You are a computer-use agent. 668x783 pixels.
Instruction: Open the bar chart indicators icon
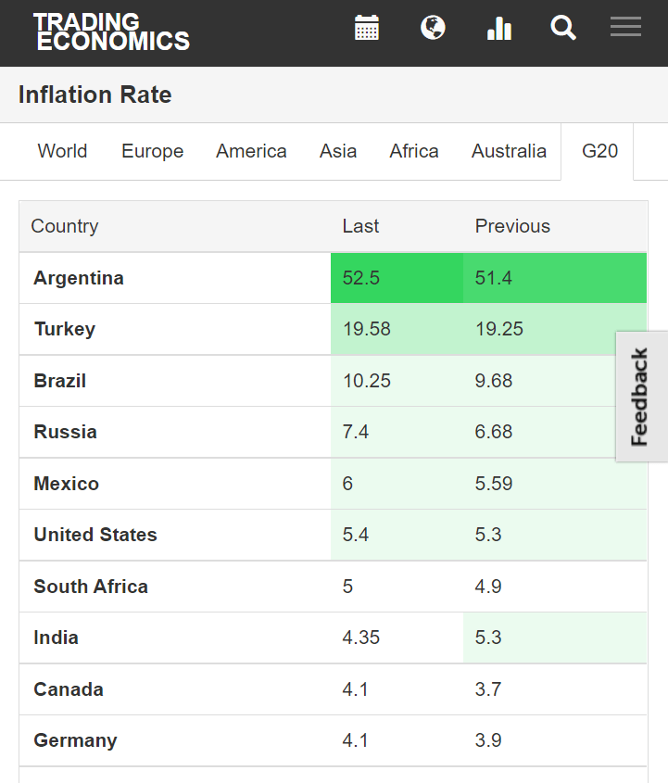pyautogui.click(x=499, y=29)
